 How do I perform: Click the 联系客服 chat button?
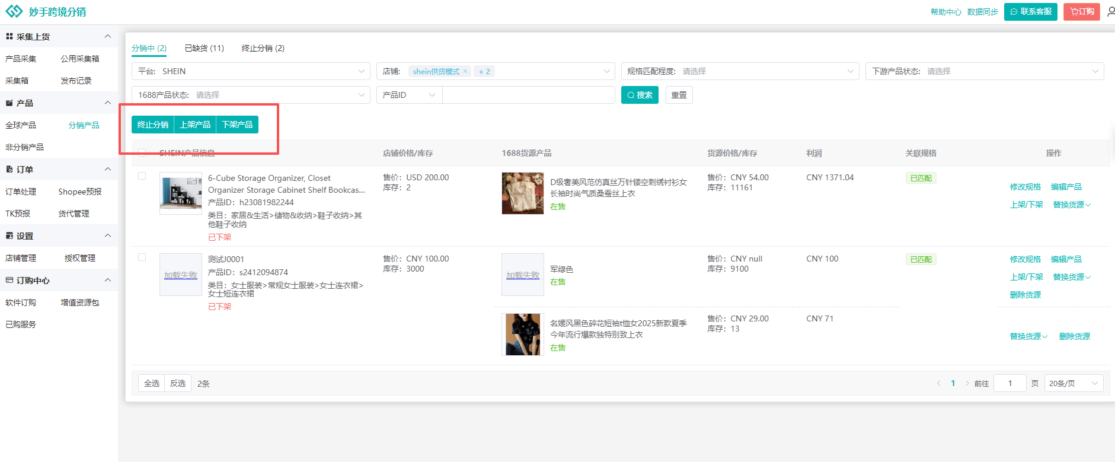click(x=1030, y=12)
